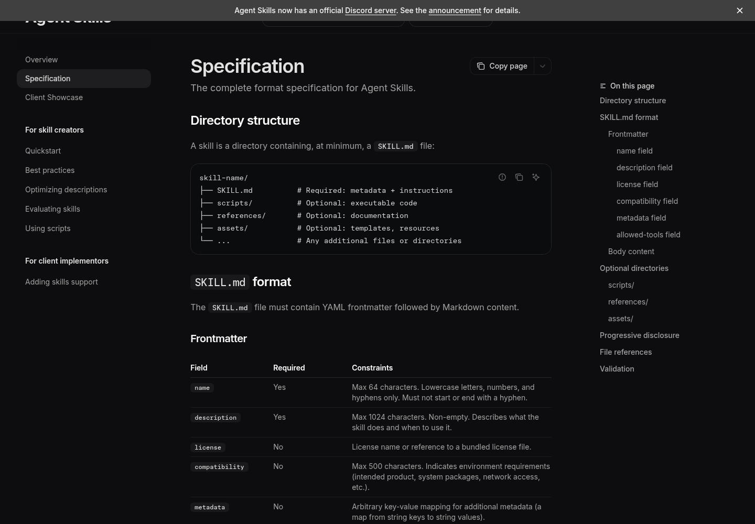Open the Discord server link
Image resolution: width=755 pixels, height=524 pixels.
point(371,10)
